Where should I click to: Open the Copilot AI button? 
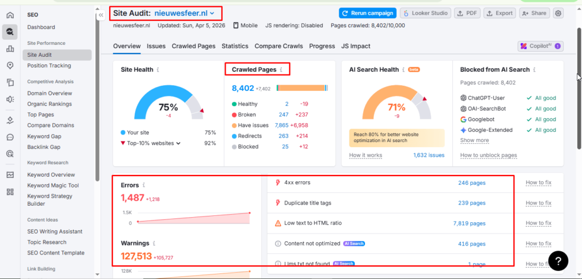tap(541, 47)
